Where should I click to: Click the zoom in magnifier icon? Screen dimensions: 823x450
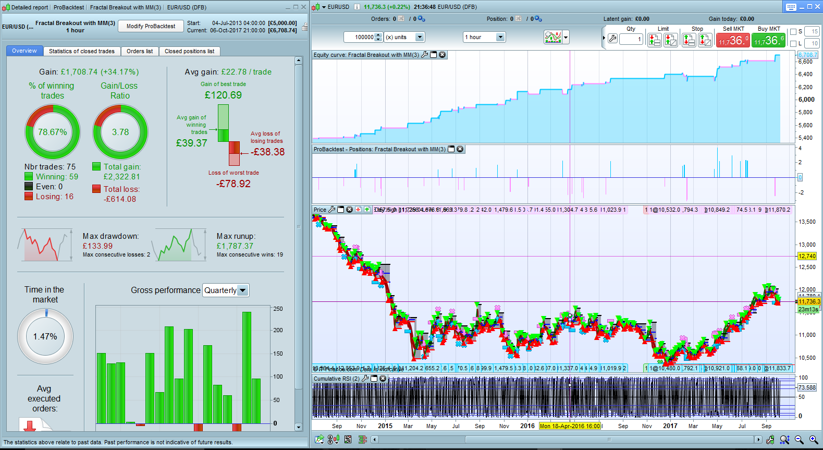tap(813, 440)
